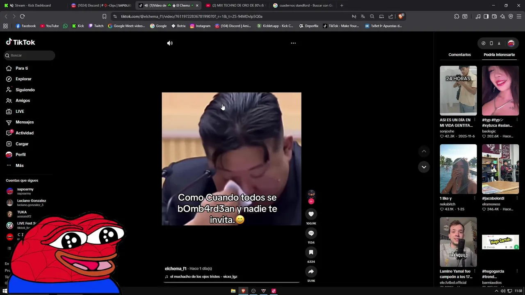The height and width of the screenshot is (295, 525).
Task: Bookmark this page in address bar
Action: (104, 16)
